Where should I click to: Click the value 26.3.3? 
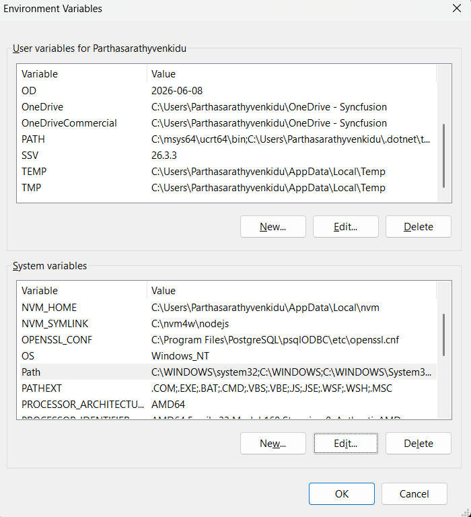coord(164,156)
